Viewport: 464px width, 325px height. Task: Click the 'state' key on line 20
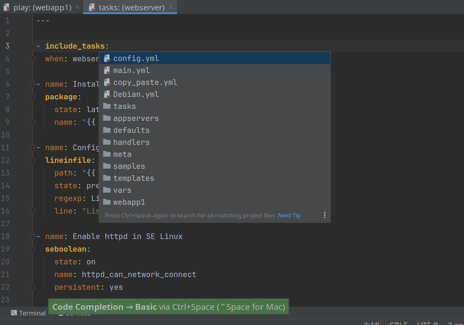coord(66,262)
